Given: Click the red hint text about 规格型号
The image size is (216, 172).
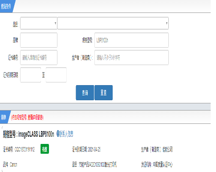Looking at the screenshot, I should pos(27,117).
